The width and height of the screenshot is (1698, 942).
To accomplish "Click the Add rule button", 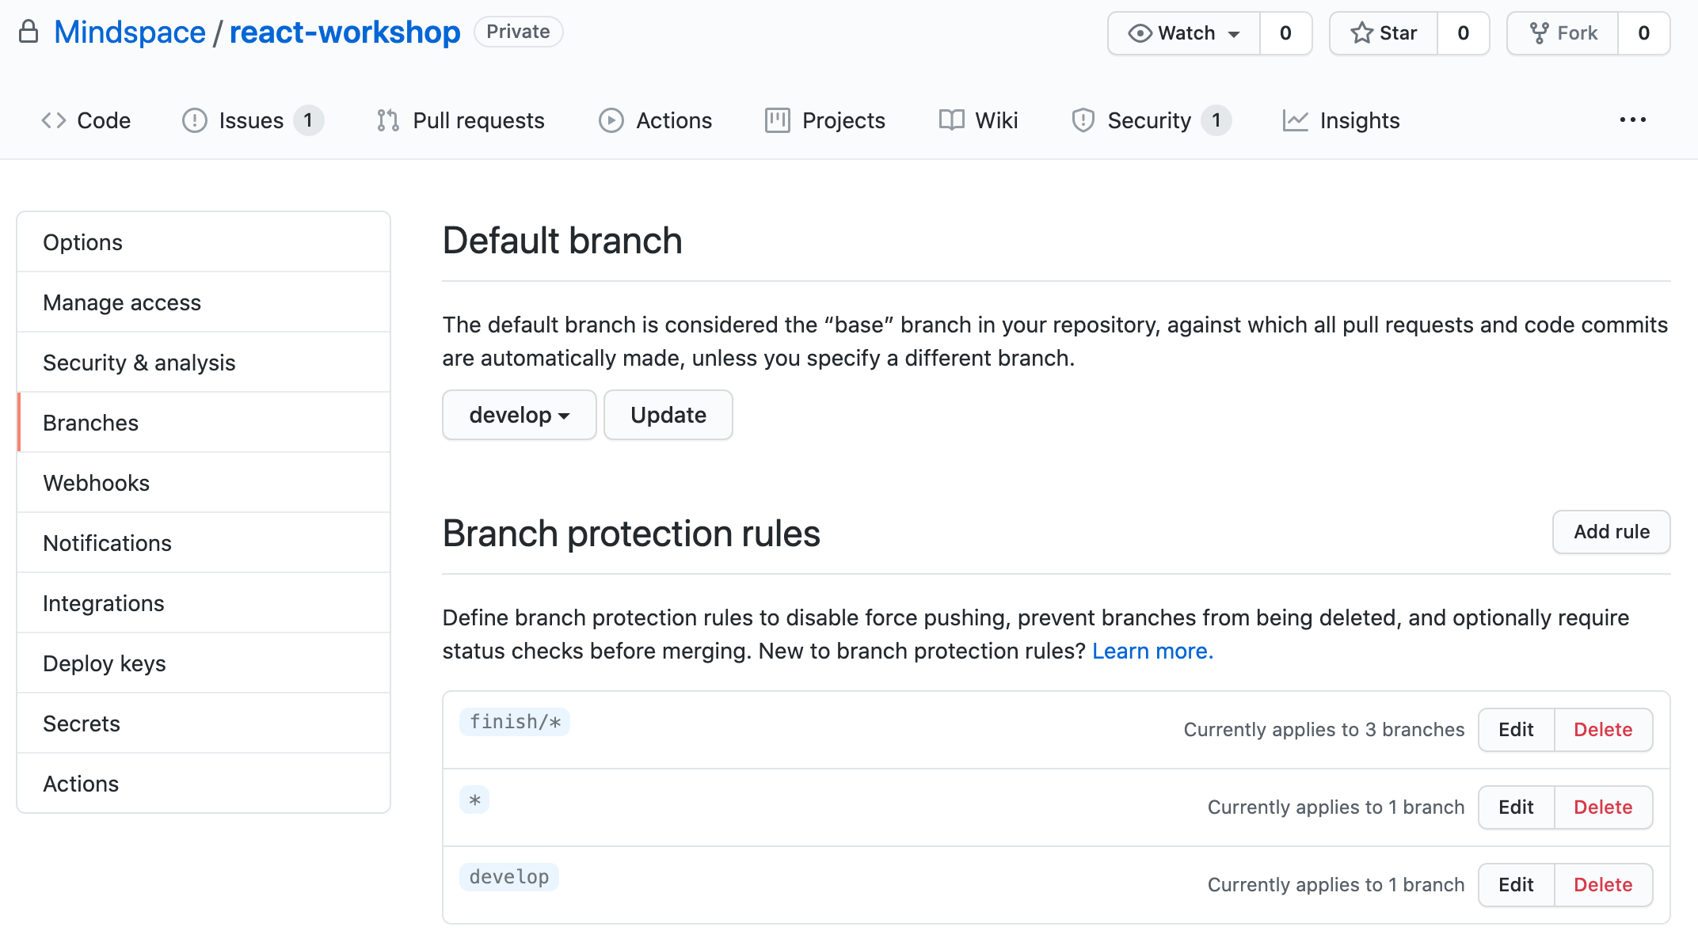I will pos(1611,532).
